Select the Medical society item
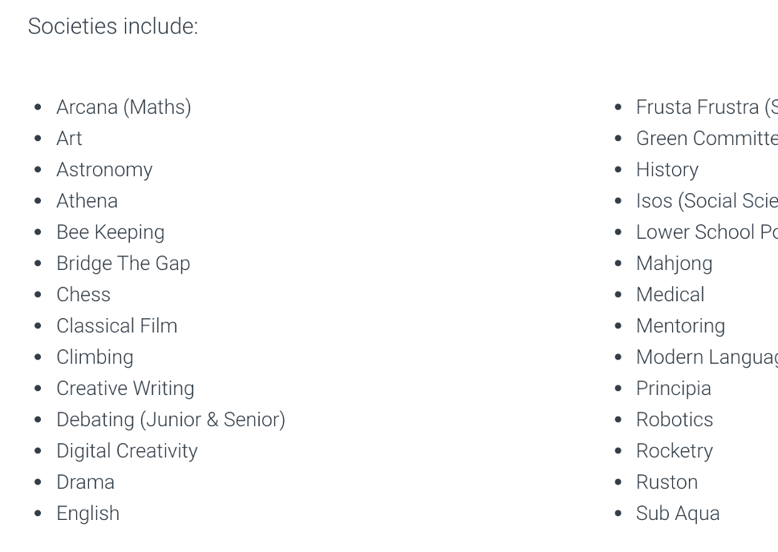The width and height of the screenshot is (778, 552). (x=670, y=294)
